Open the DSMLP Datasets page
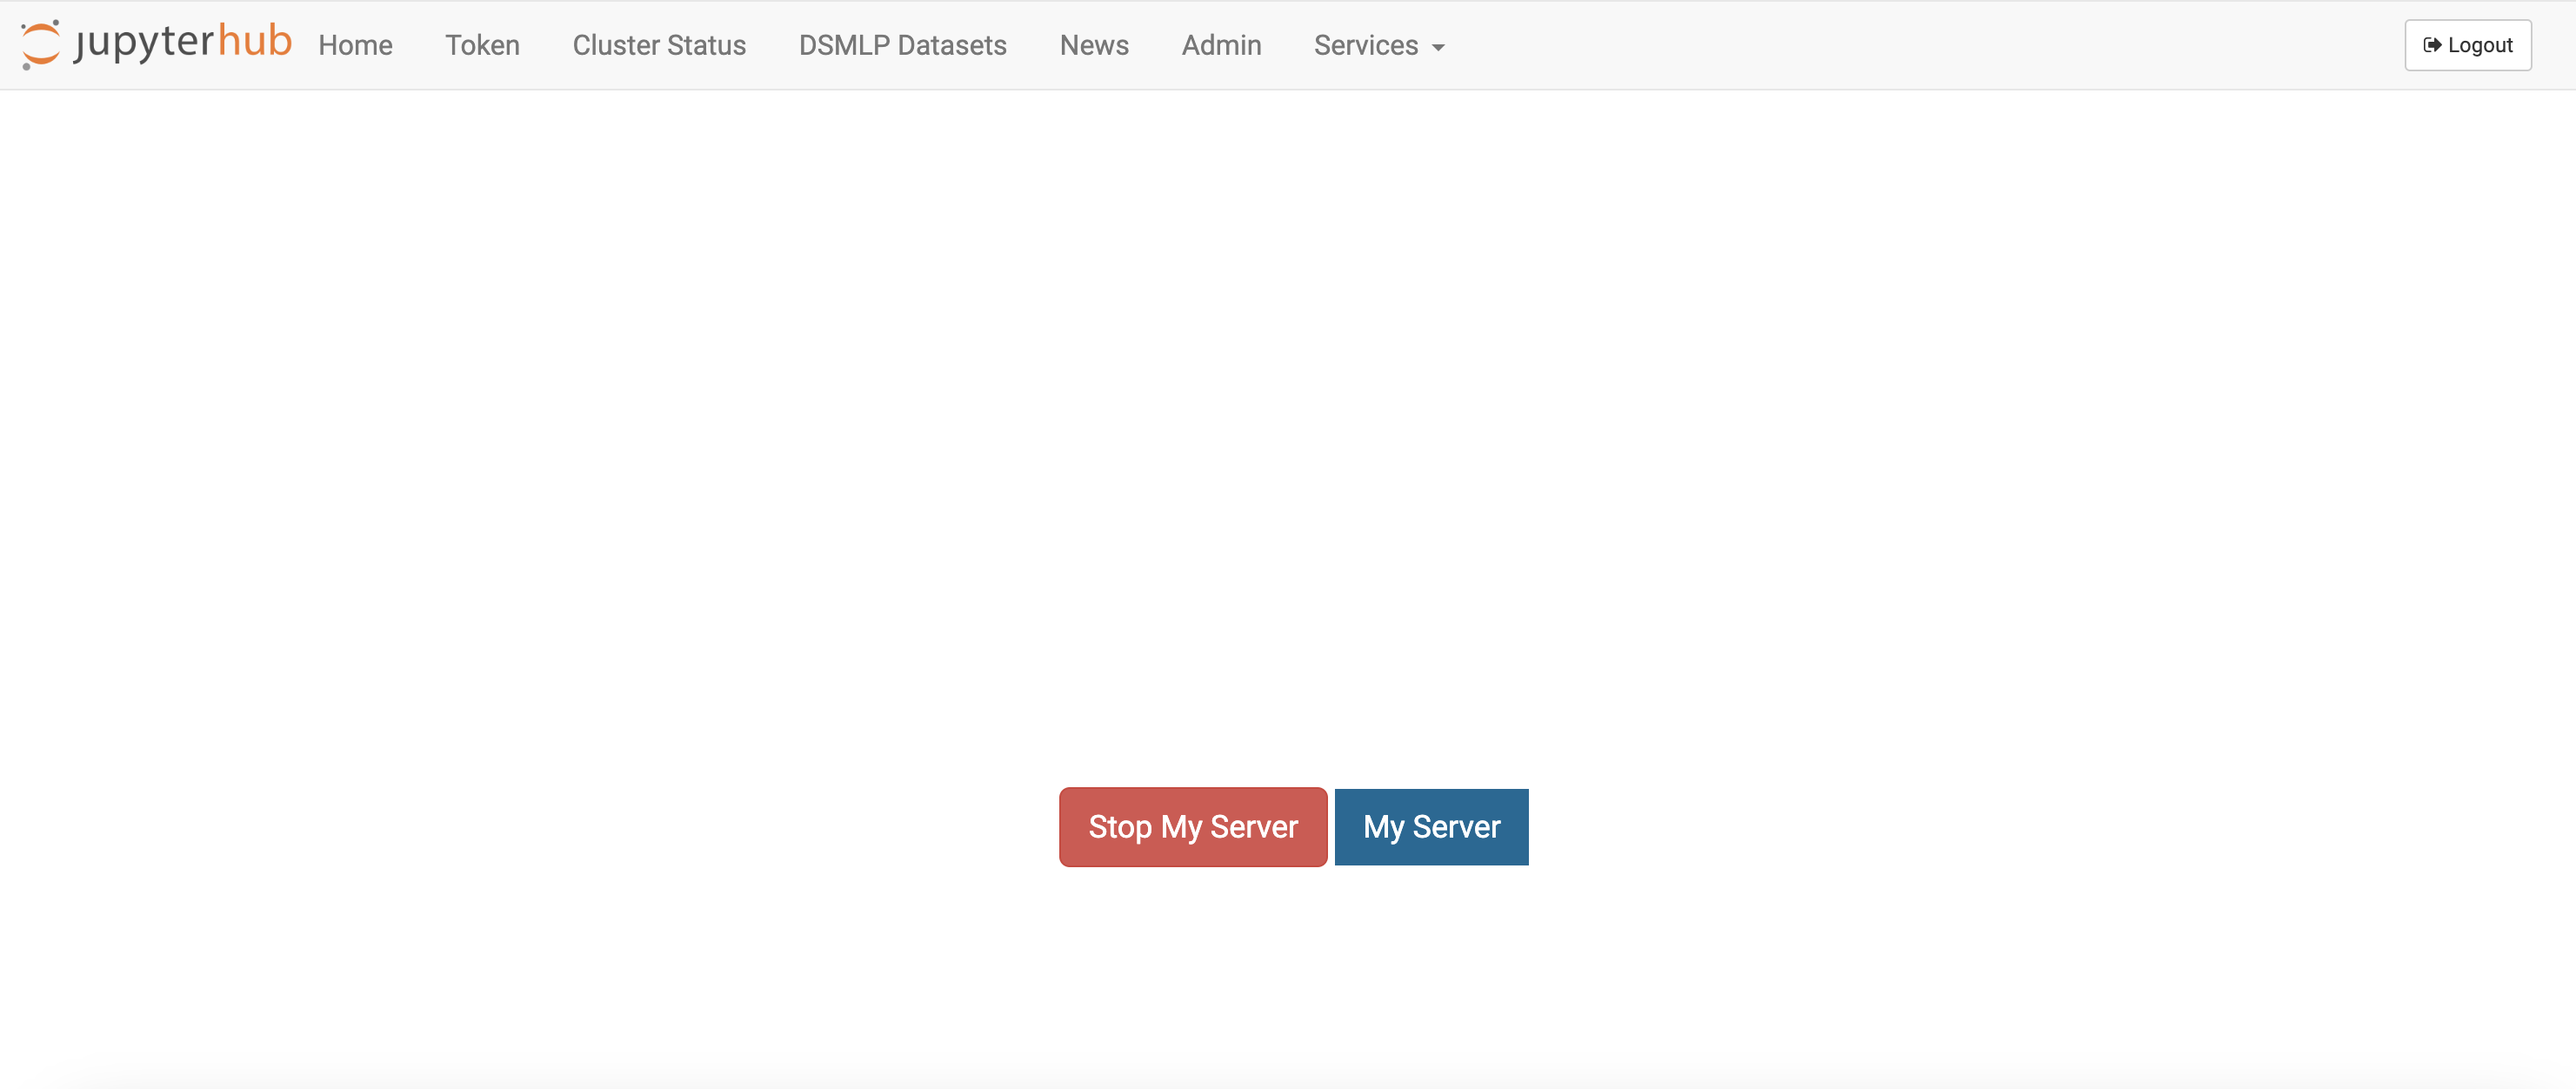This screenshot has width=2576, height=1089. click(x=902, y=45)
